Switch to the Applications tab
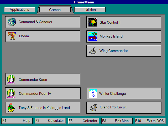This screenshot has height=126, width=168. (20, 10)
